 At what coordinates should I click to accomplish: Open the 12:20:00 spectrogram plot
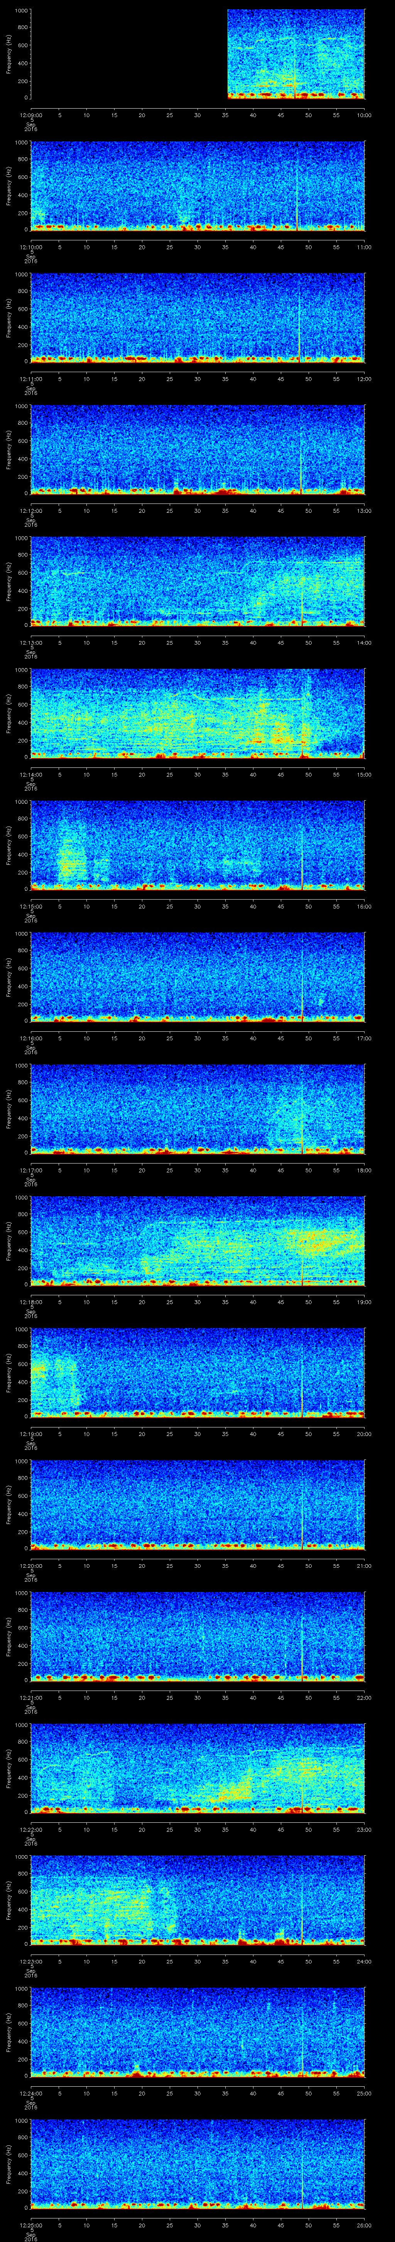tap(197, 1503)
